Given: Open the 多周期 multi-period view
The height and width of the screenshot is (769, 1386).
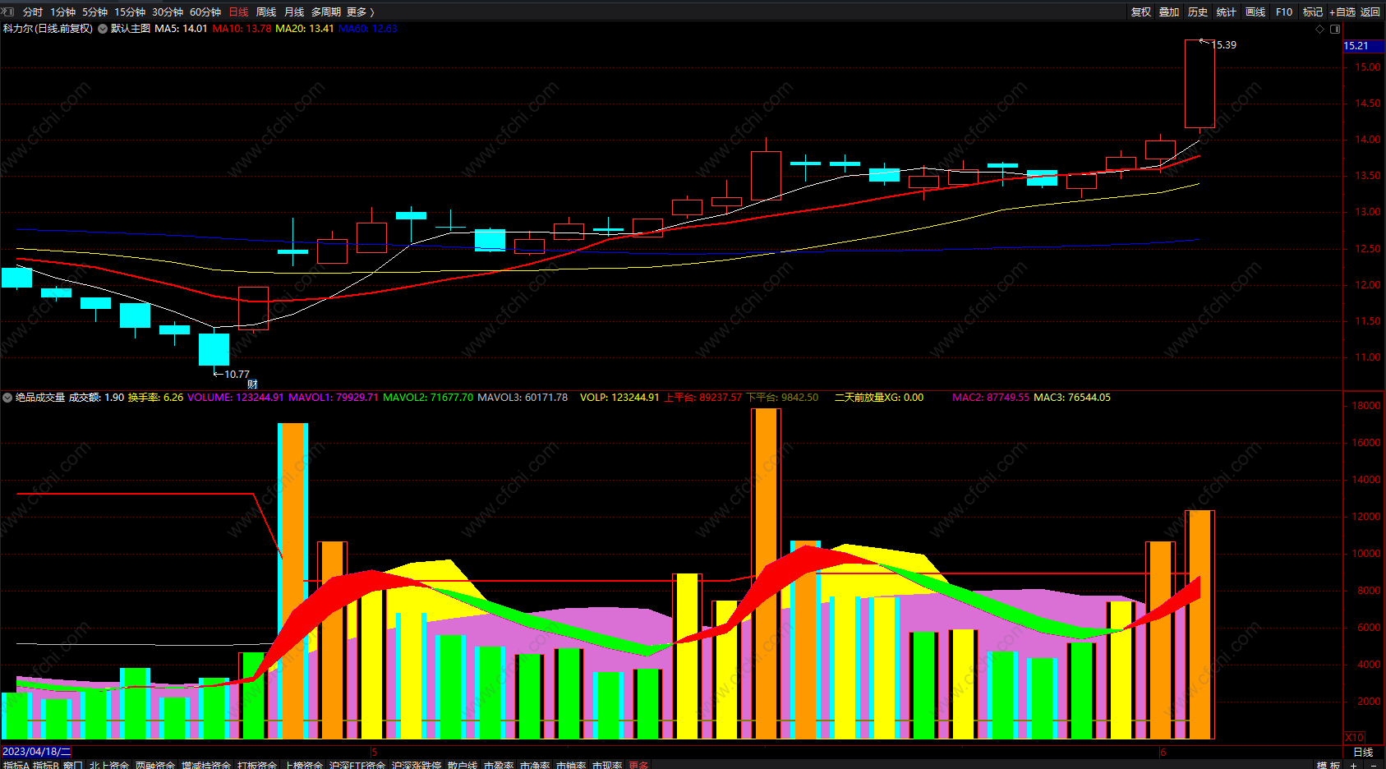Looking at the screenshot, I should 325,12.
